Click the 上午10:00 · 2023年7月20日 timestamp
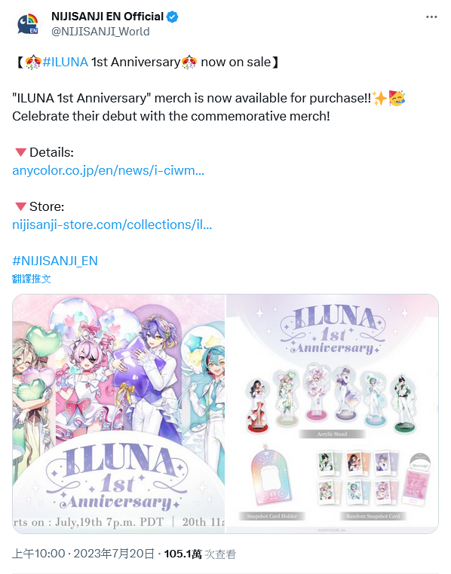The image size is (451, 574). point(83,554)
